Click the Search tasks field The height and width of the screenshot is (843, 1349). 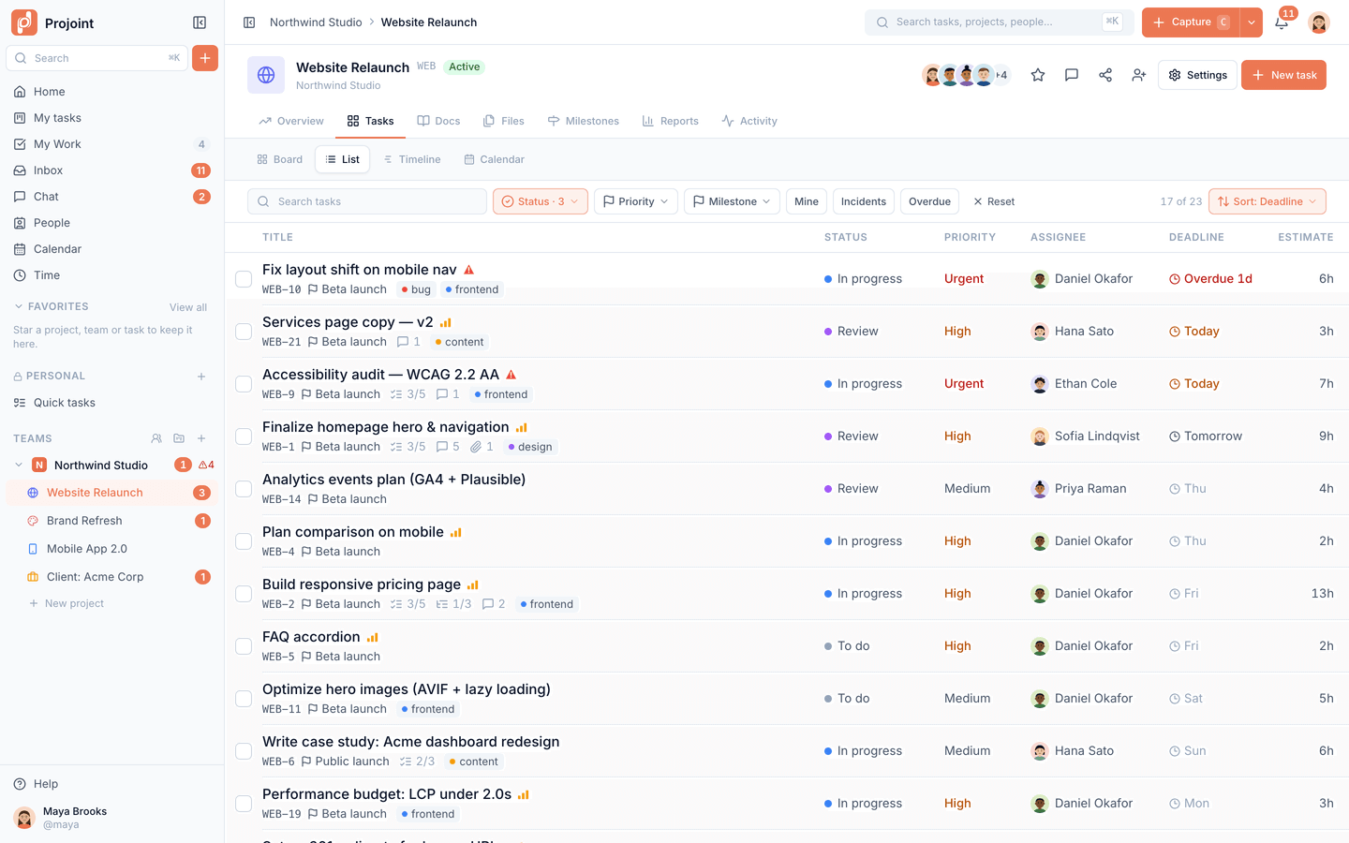click(367, 201)
